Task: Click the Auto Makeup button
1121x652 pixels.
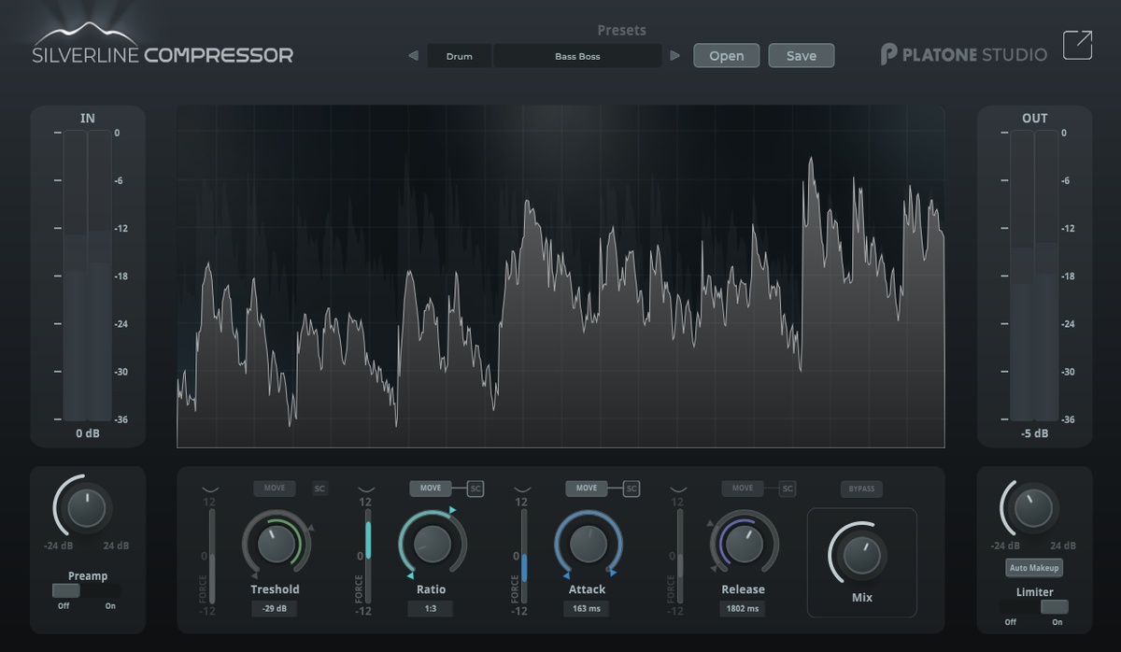Action: coord(1034,568)
